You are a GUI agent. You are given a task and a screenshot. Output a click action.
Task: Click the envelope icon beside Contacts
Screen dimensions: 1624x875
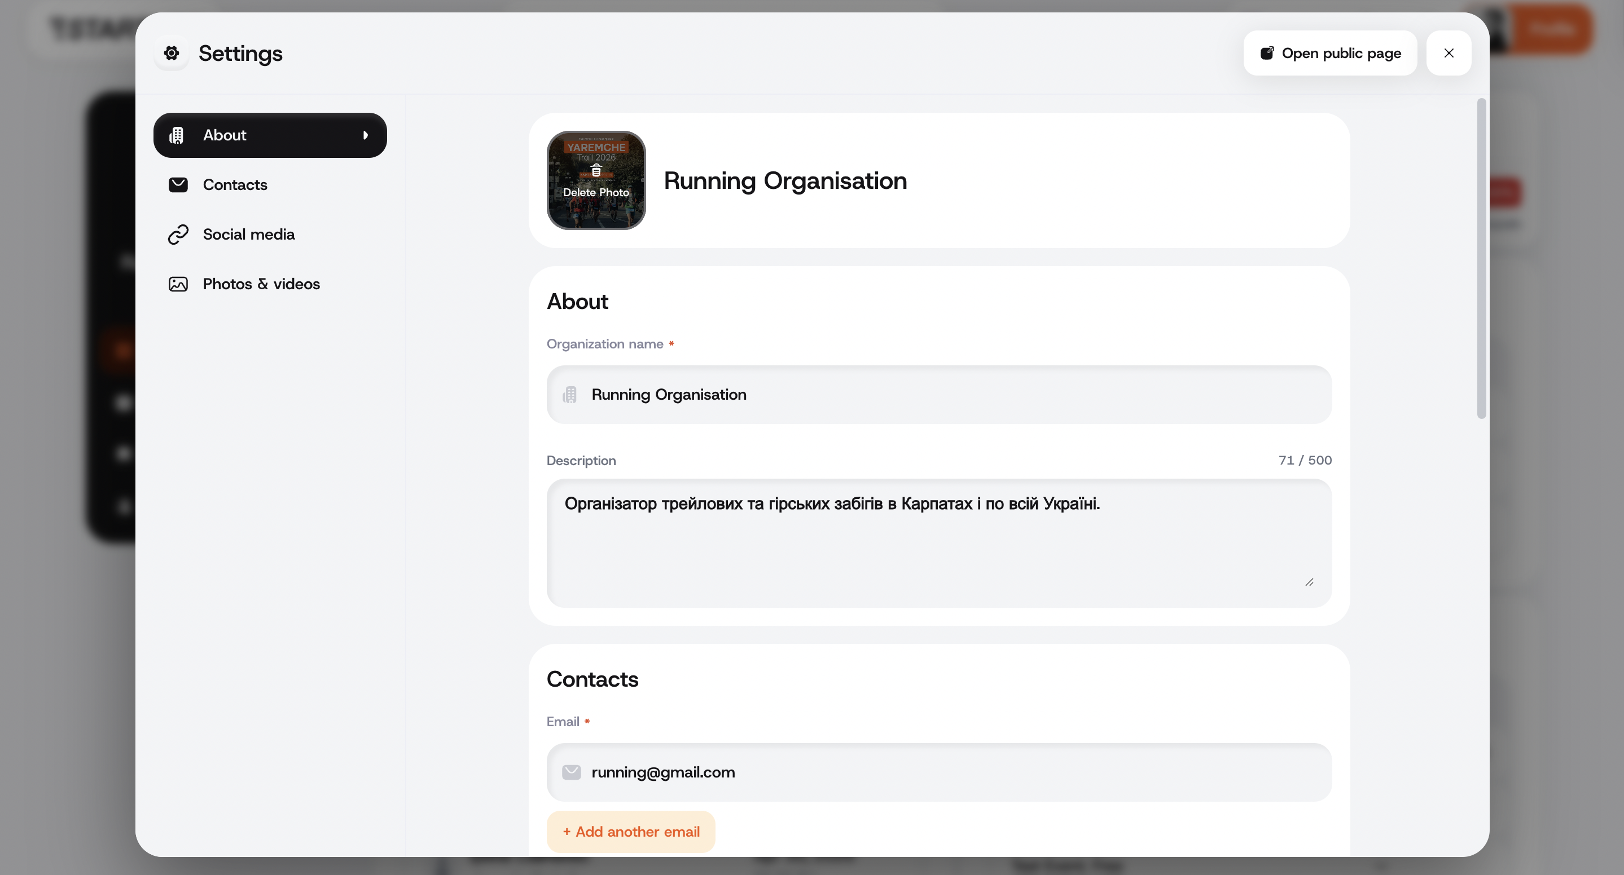coord(178,184)
